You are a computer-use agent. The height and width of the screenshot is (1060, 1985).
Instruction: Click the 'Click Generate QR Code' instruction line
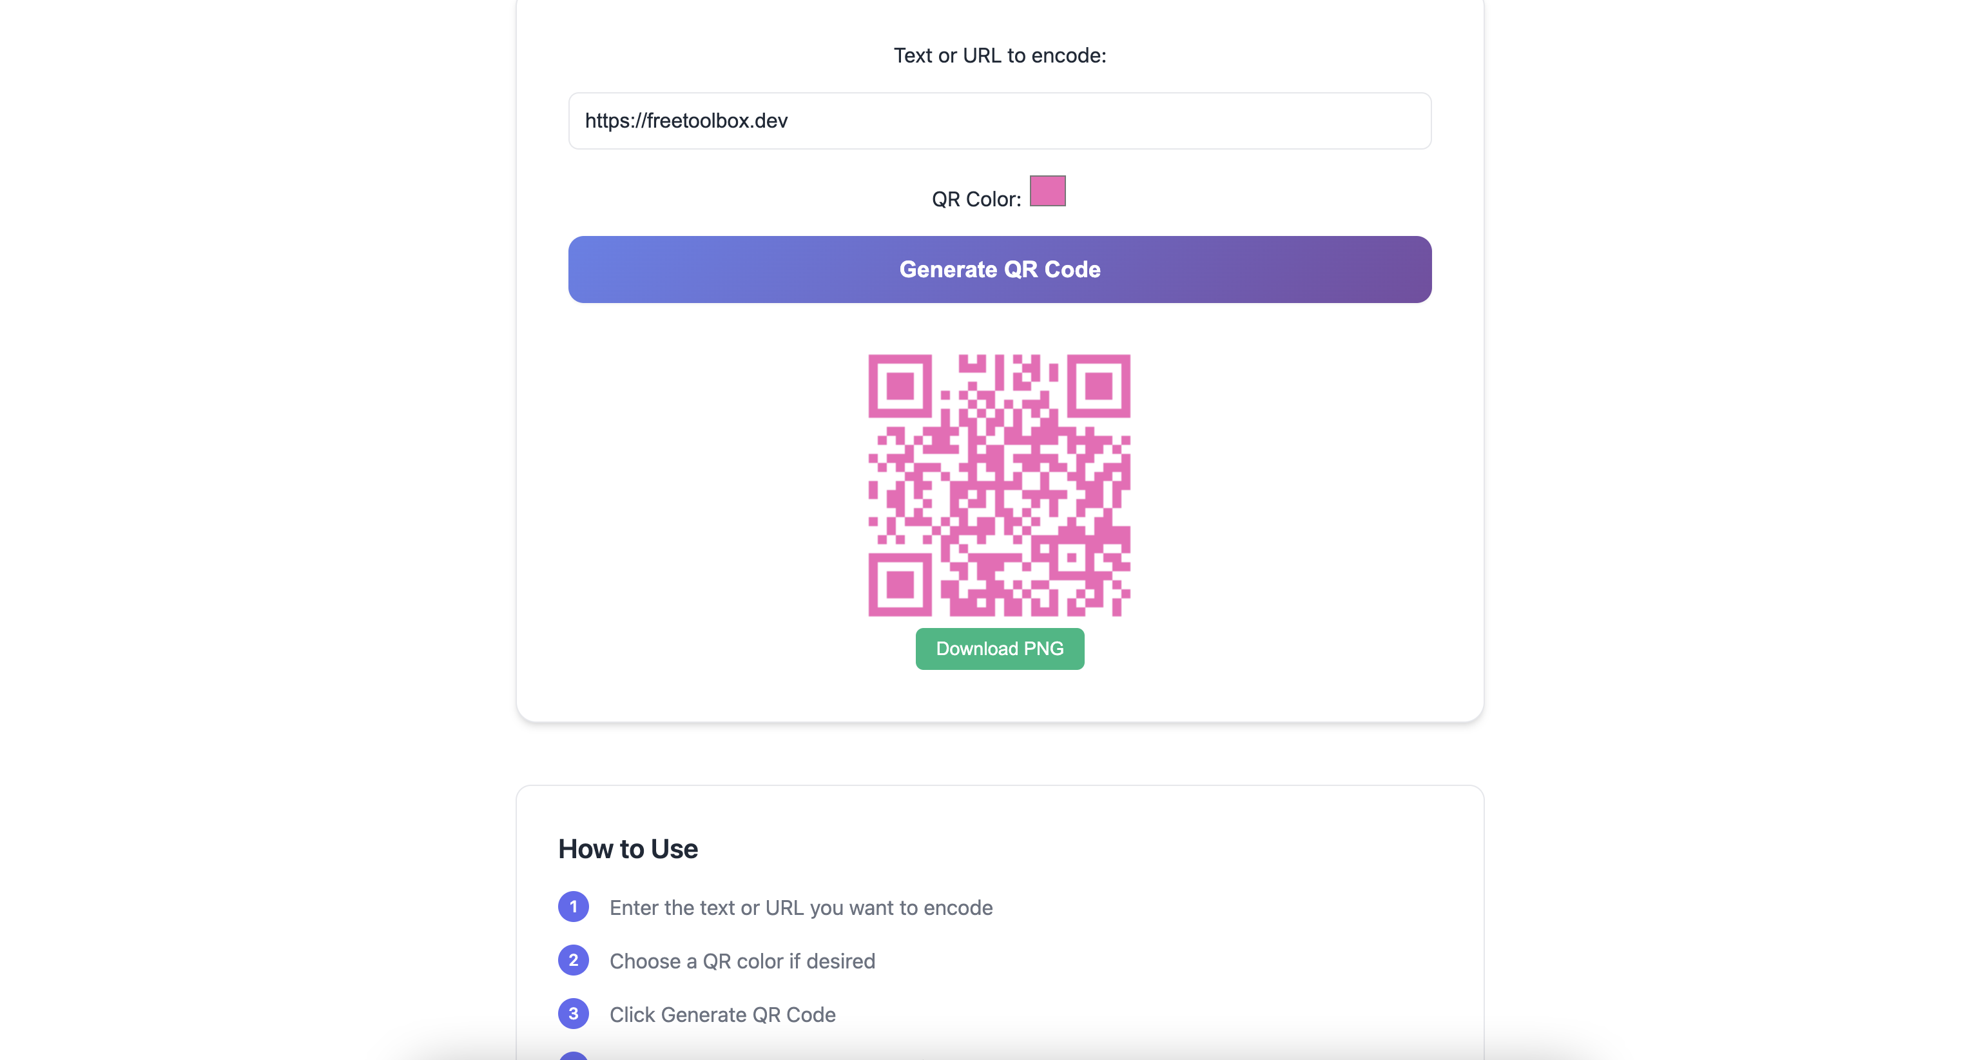pyautogui.click(x=722, y=1014)
